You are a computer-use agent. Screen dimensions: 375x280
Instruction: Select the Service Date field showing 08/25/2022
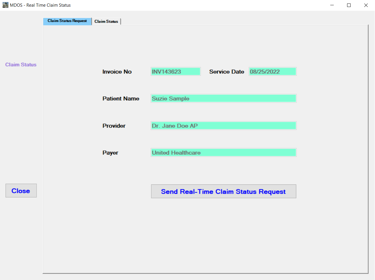[x=272, y=71]
